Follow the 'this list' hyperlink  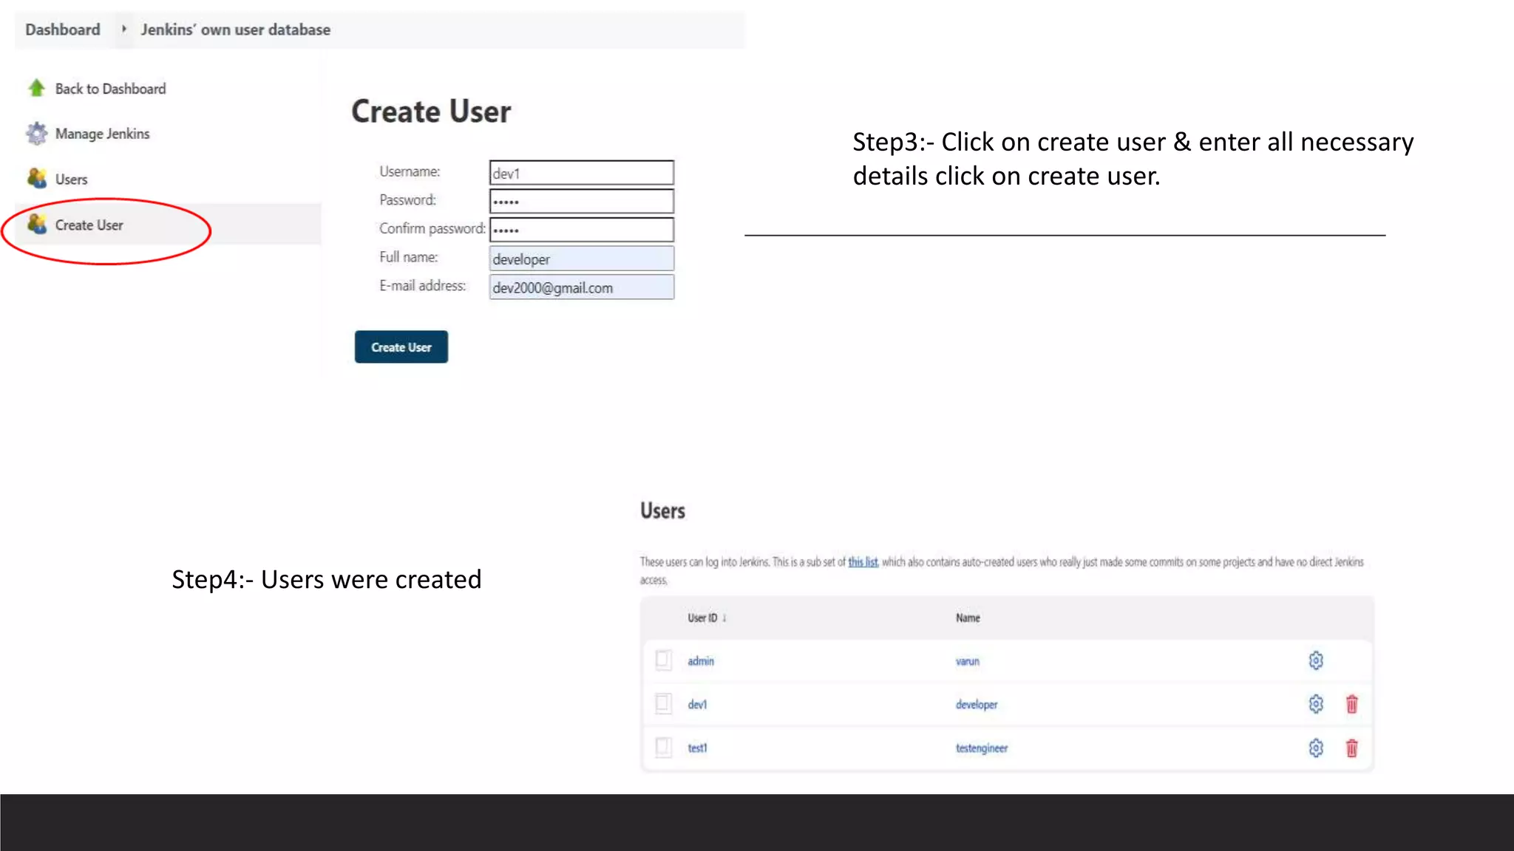[863, 562]
